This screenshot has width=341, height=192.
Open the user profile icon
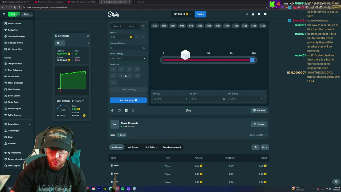point(253,14)
